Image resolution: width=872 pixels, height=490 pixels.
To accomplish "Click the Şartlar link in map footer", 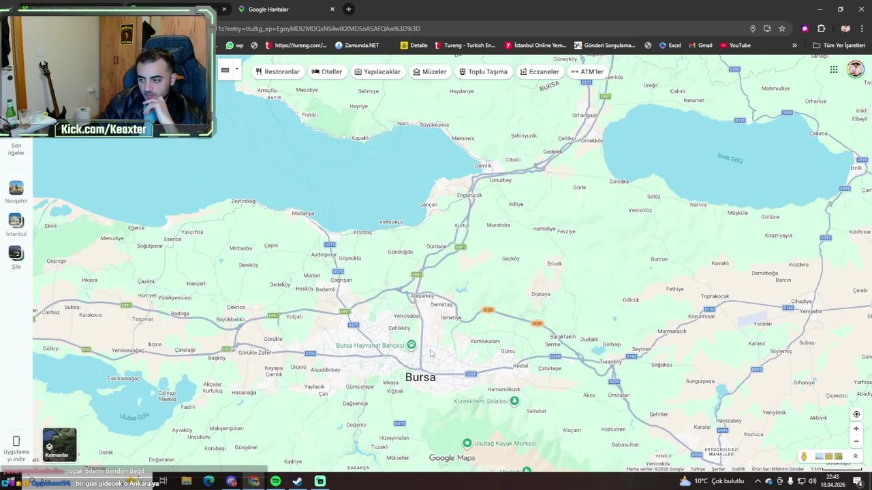I will [718, 469].
